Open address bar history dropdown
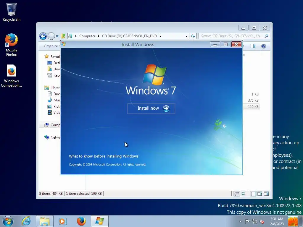 [186, 36]
